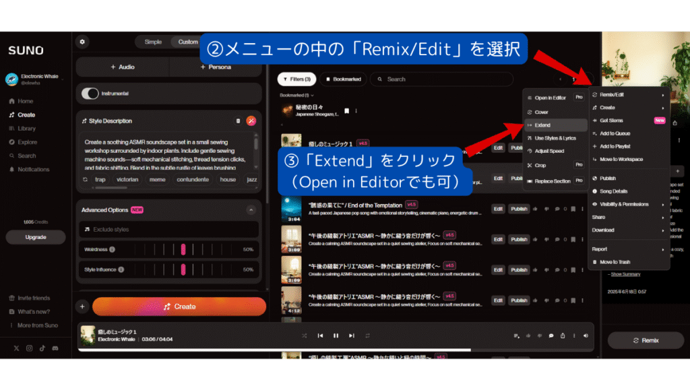
Task: Open more options for 秘密の日々
Action: [x=356, y=111]
